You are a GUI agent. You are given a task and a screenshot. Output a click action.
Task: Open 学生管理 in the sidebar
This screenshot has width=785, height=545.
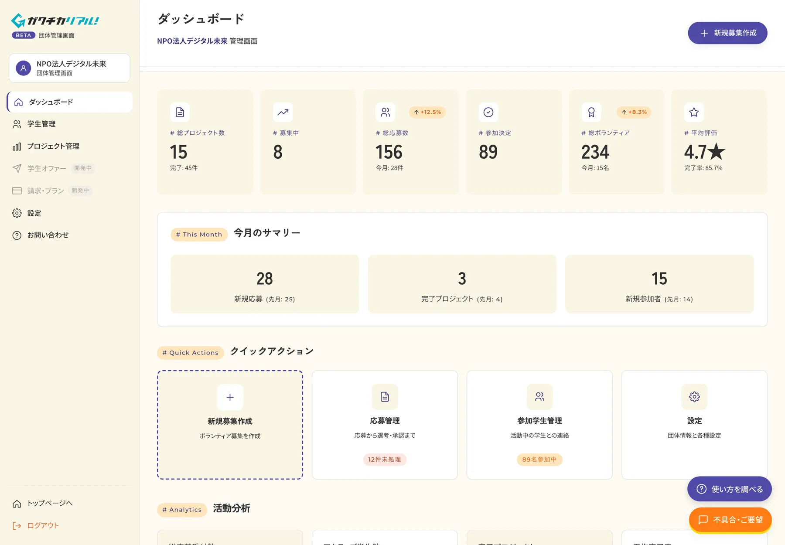pyautogui.click(x=70, y=124)
